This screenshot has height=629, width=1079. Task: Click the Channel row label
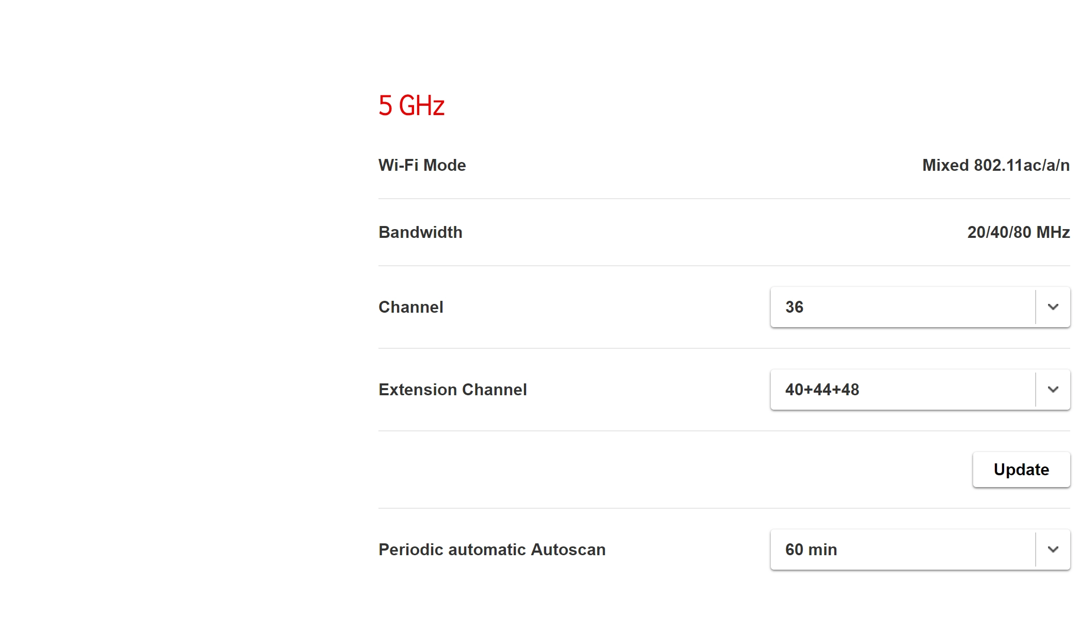click(x=410, y=307)
